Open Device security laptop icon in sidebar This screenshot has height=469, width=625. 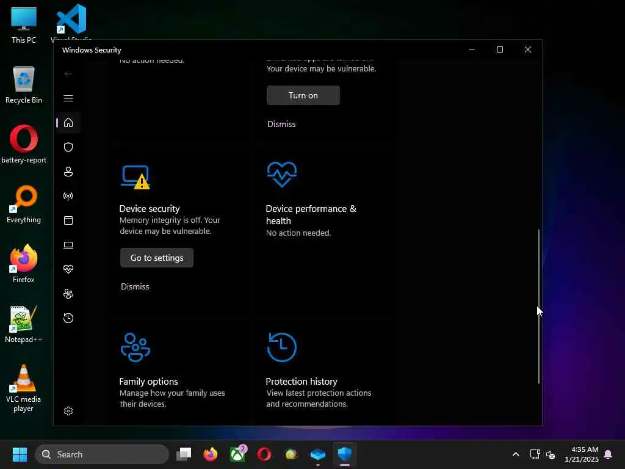click(68, 245)
